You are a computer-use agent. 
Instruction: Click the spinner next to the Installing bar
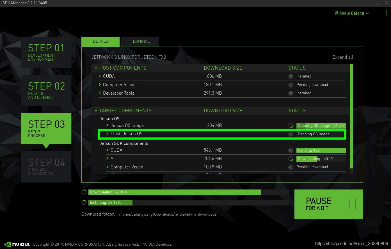(84, 202)
